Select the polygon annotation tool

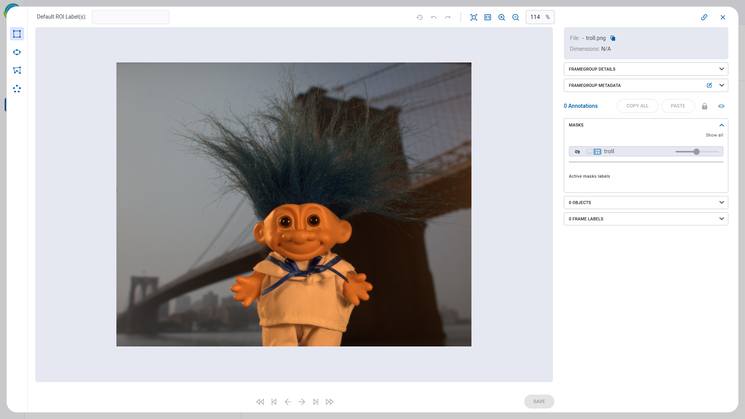pyautogui.click(x=17, y=70)
